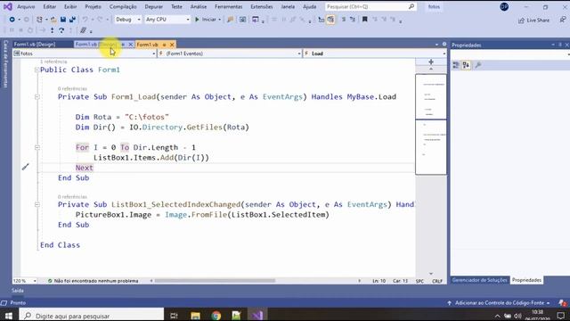Open the DP account avatar
The height and width of the screenshot is (321, 570).
point(504,6)
